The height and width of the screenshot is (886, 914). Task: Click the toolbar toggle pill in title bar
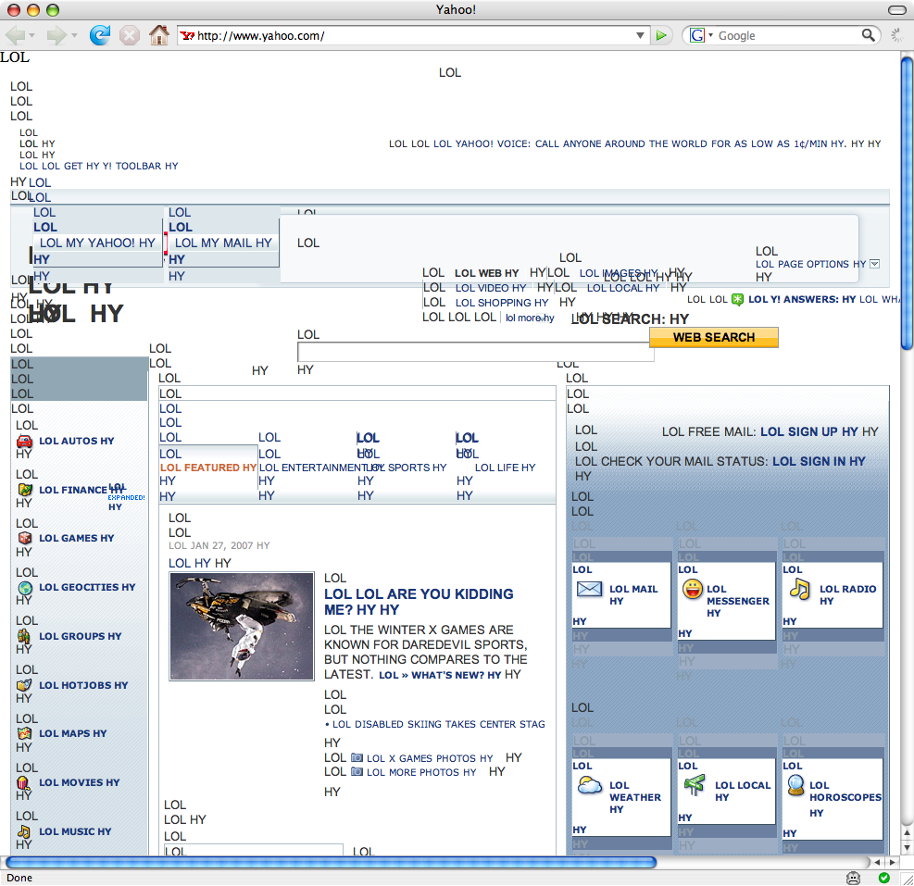pyautogui.click(x=896, y=10)
